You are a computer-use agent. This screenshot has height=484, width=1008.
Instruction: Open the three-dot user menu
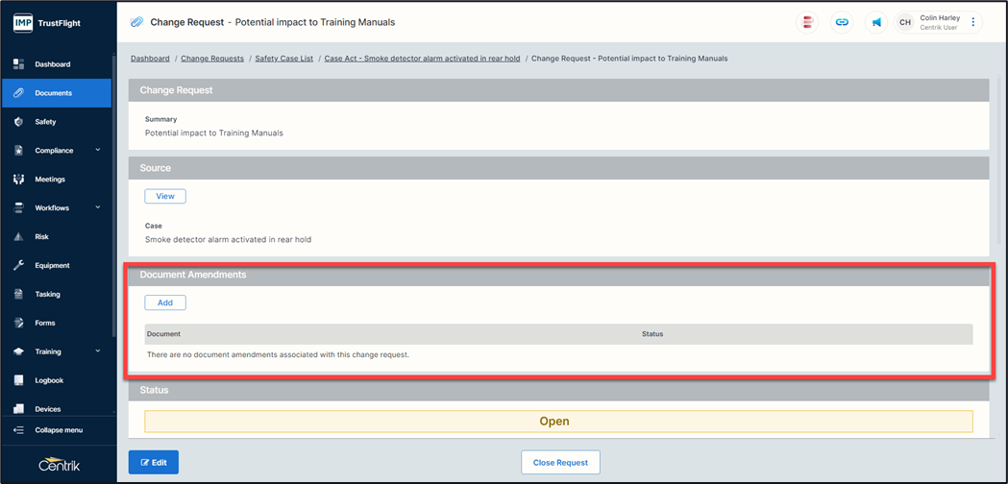pos(972,22)
